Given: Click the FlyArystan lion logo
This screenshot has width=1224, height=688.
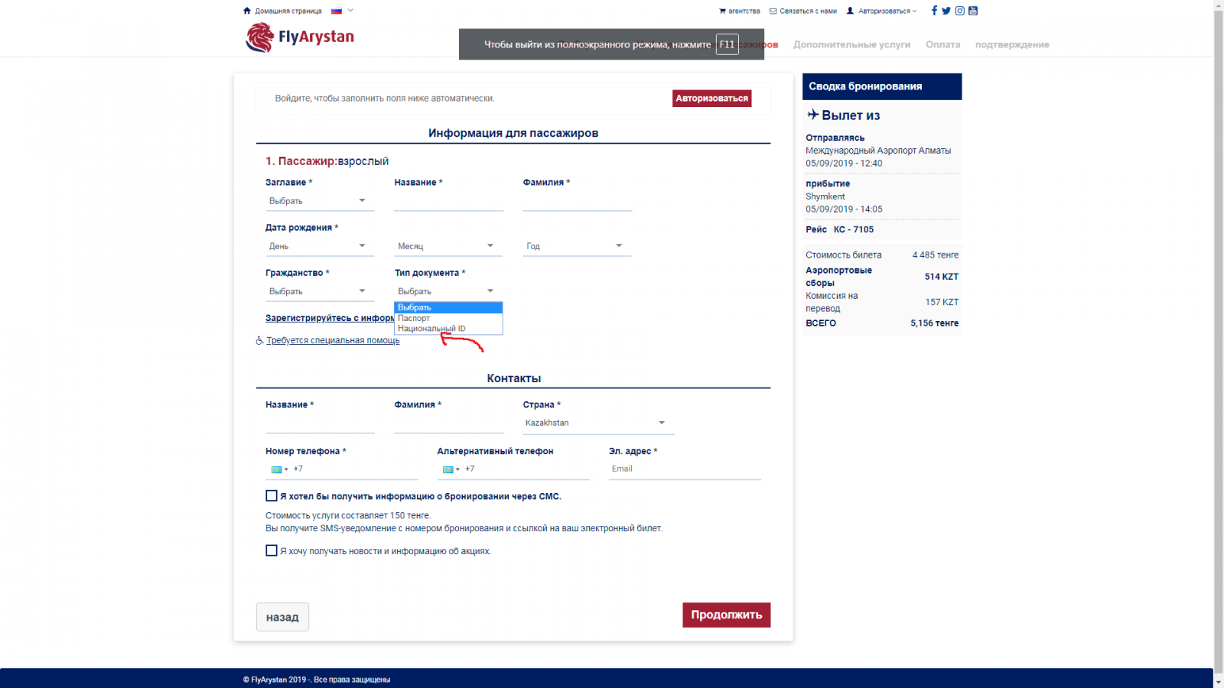Looking at the screenshot, I should click(x=260, y=37).
